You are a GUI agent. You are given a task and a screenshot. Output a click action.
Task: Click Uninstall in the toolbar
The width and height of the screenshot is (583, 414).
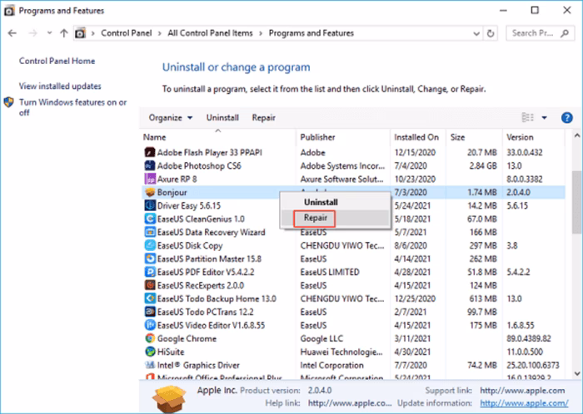click(222, 117)
